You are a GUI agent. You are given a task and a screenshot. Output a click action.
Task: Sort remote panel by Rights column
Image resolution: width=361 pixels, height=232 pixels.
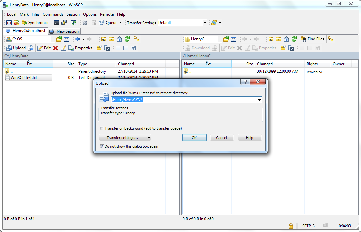317,64
